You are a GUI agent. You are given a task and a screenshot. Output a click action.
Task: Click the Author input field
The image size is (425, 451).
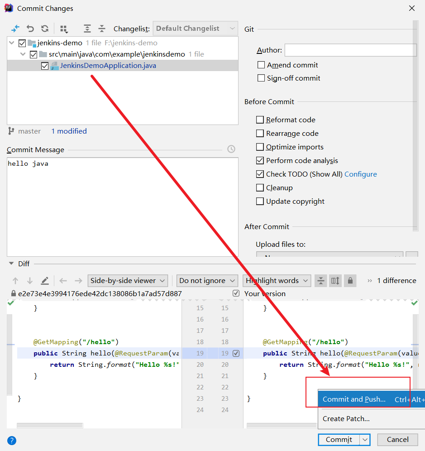pyautogui.click(x=350, y=50)
